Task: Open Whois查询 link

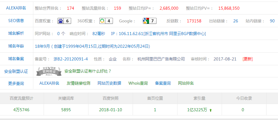Action: click(138, 83)
